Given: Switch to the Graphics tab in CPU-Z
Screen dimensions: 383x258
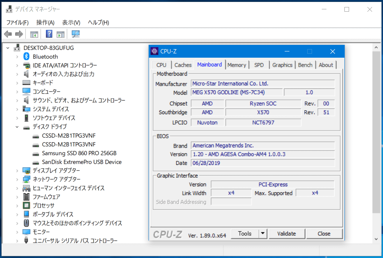Looking at the screenshot, I should (282, 65).
